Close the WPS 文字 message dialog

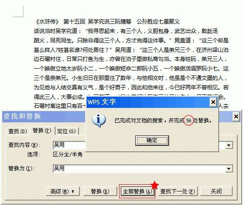[213, 102]
